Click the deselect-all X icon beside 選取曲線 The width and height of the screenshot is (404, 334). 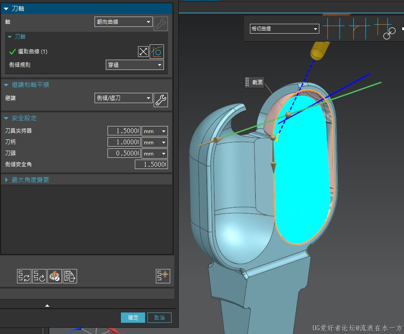click(143, 52)
